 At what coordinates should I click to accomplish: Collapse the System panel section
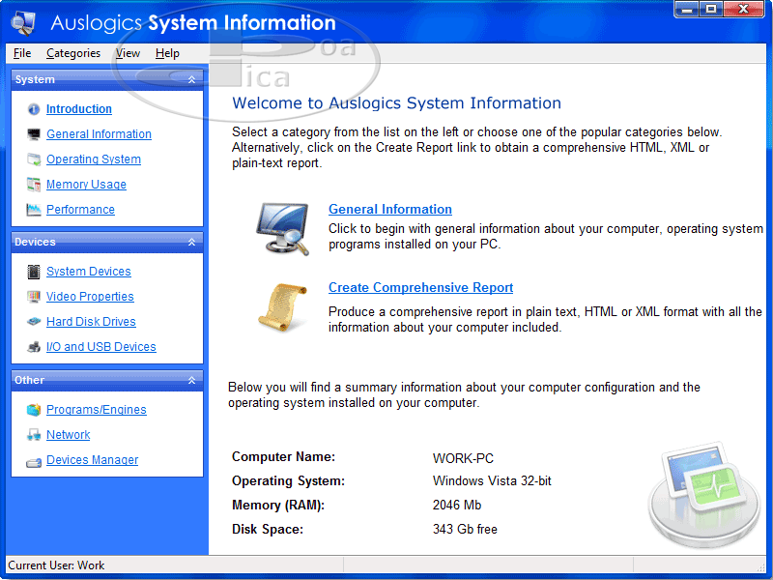(191, 79)
